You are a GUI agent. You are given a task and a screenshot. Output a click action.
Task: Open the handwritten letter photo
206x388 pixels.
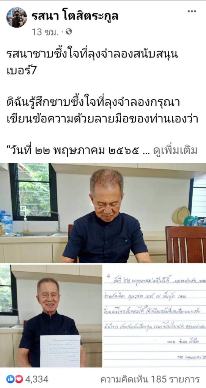(x=155, y=316)
